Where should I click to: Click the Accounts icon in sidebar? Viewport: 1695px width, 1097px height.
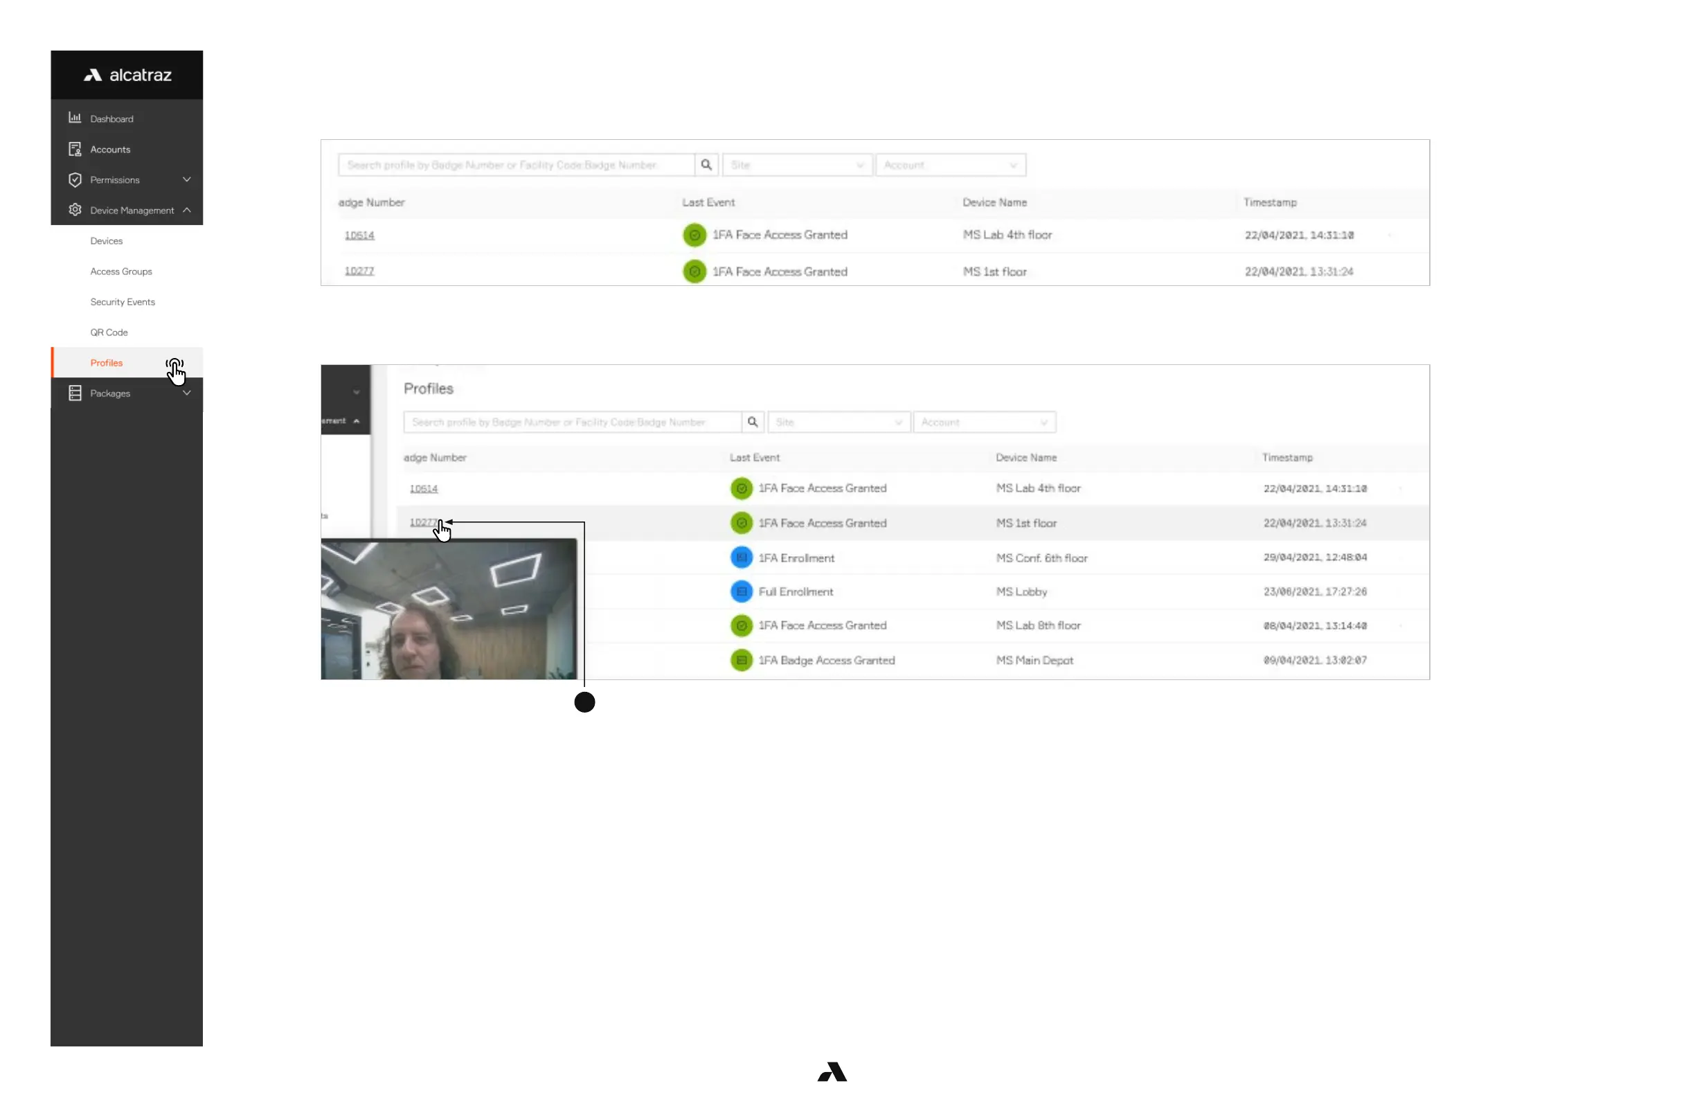click(x=75, y=149)
